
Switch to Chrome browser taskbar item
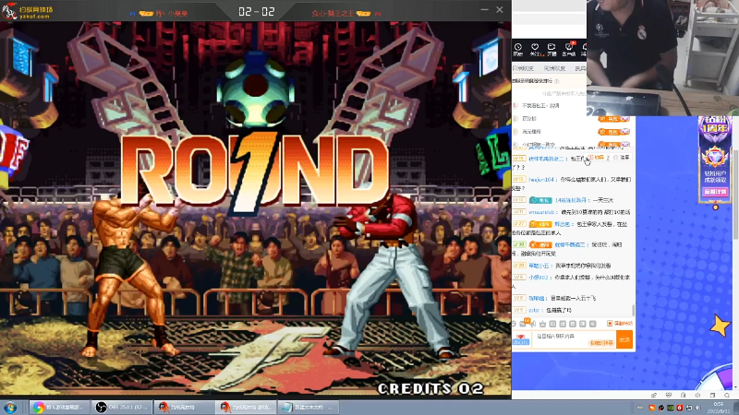coord(59,407)
